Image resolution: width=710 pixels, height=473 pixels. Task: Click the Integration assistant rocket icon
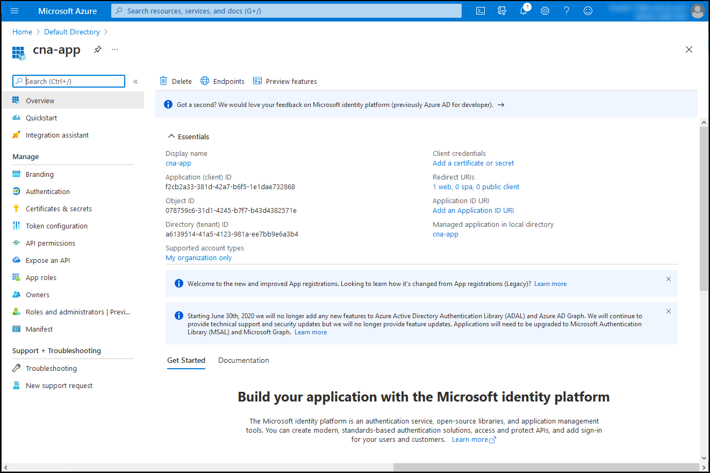point(16,135)
